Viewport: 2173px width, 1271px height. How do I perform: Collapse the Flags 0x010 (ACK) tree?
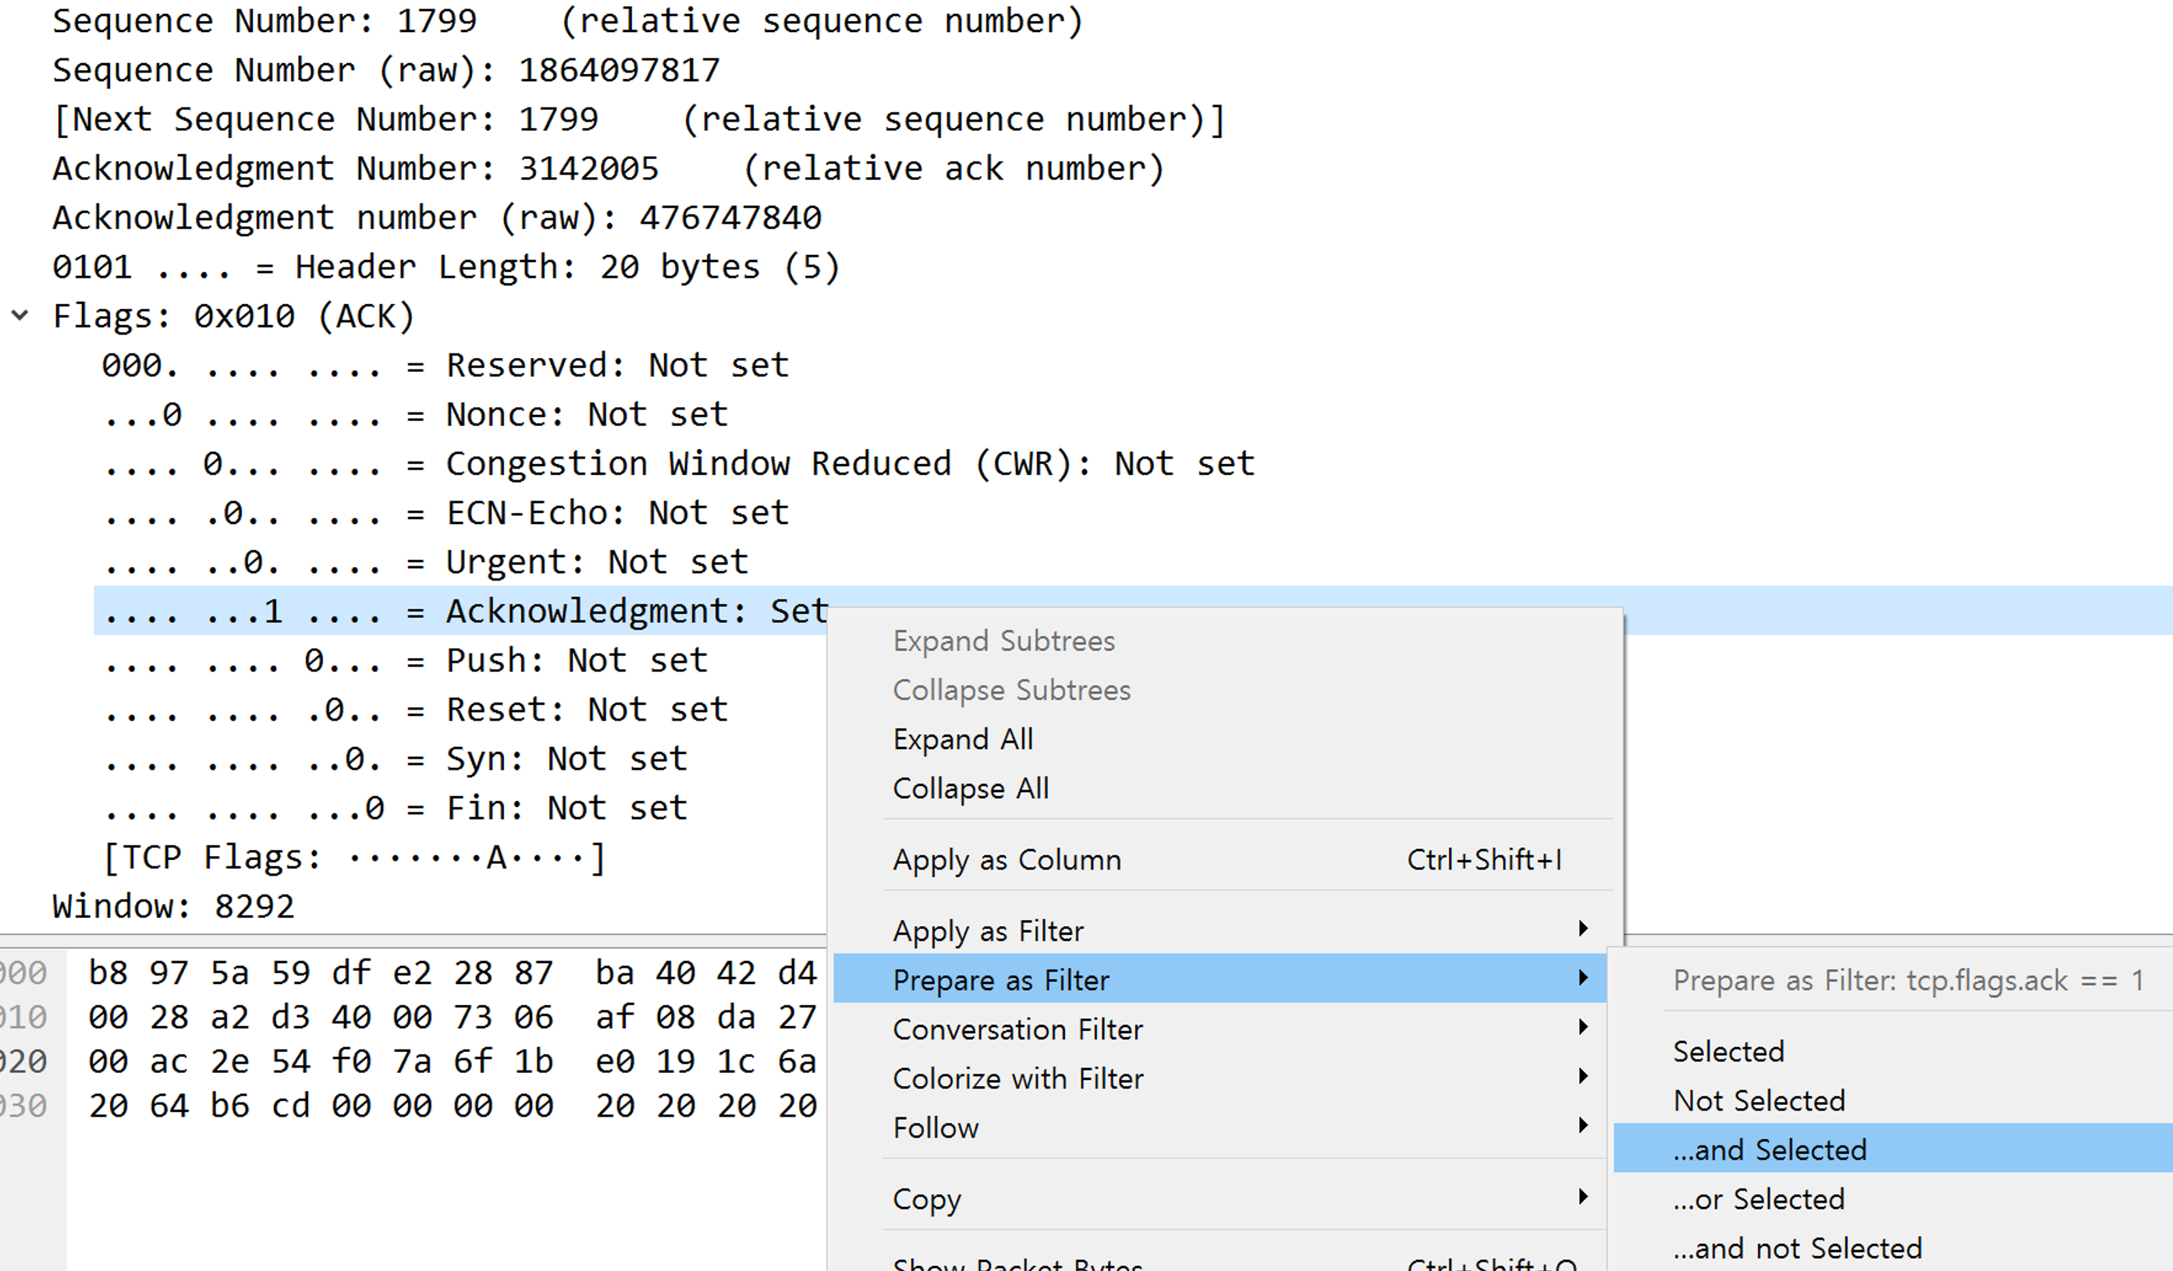[20, 315]
